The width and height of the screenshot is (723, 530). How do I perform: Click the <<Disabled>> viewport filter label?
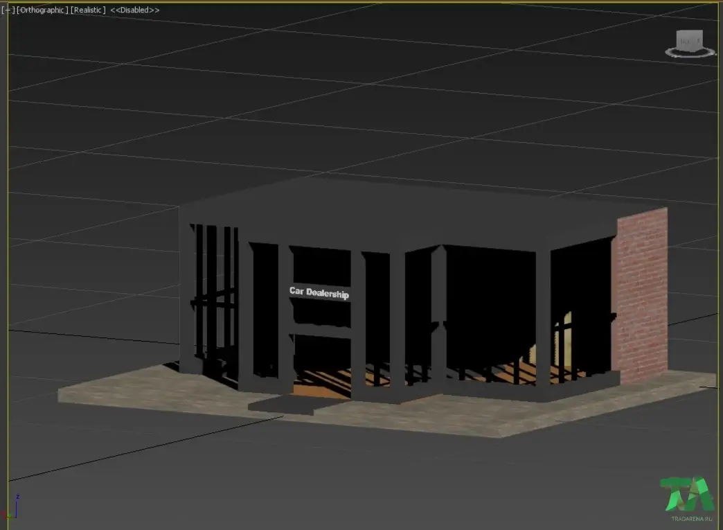pos(134,10)
